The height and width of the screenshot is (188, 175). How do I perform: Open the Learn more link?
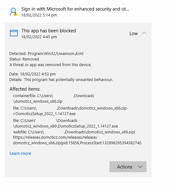20,153
